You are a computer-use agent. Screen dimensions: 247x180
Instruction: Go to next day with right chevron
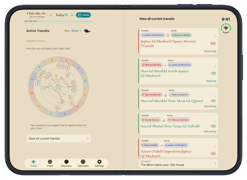(x=72, y=15)
